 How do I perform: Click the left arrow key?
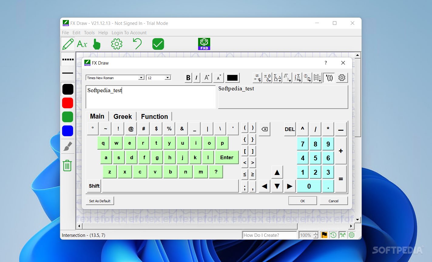tap(265, 186)
